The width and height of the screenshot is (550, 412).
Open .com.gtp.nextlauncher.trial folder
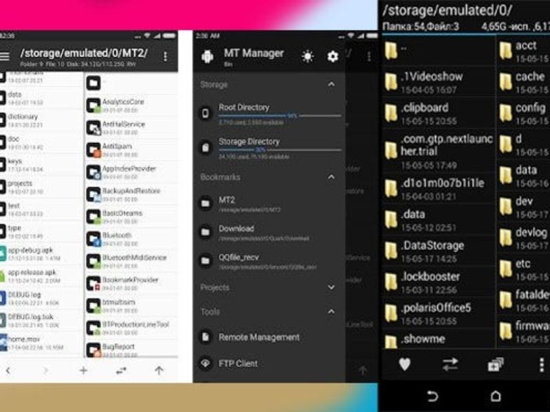(439, 150)
